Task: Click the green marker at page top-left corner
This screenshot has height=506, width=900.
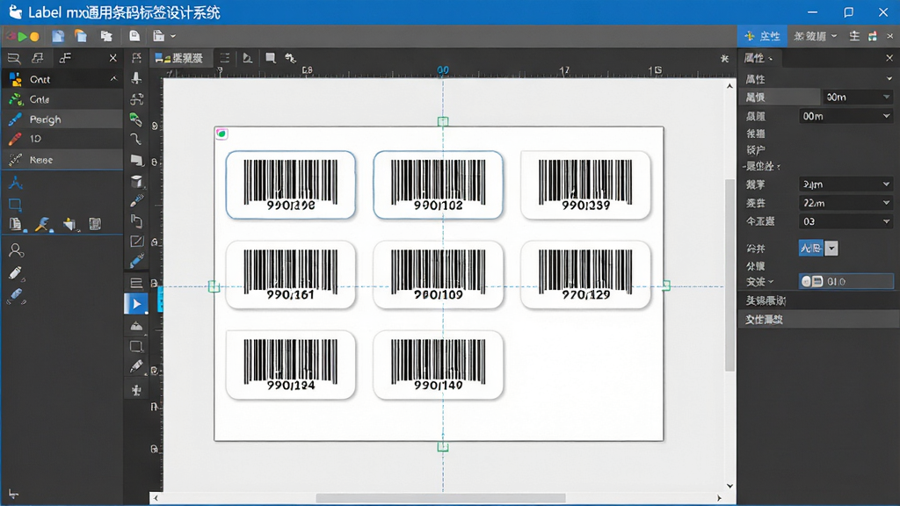Action: pos(221,134)
